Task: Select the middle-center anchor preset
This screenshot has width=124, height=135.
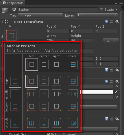Action: pyautogui.click(x=44, y=94)
